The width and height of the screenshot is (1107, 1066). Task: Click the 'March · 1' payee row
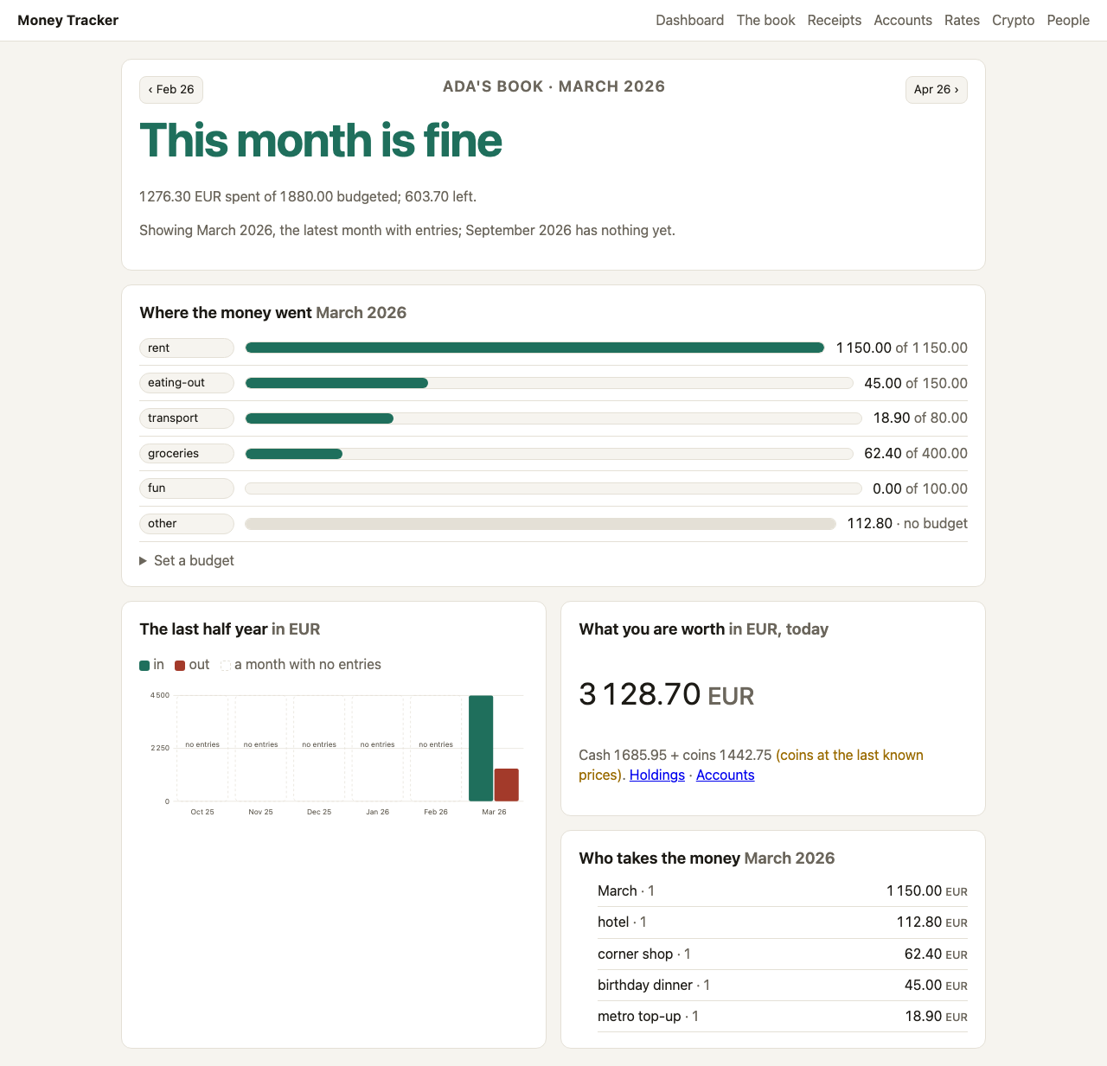tap(783, 891)
